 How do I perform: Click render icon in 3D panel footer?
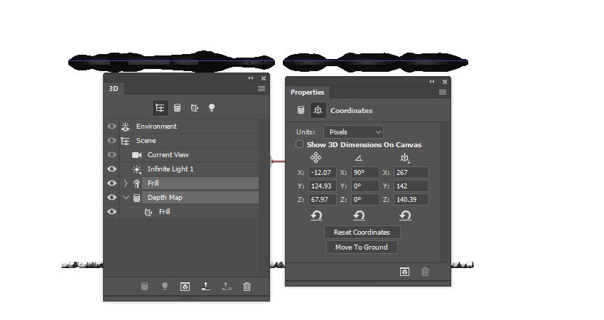click(x=185, y=287)
